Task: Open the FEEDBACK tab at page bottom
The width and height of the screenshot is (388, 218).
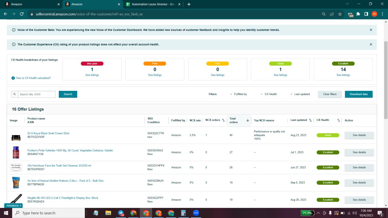Action: click(13, 206)
